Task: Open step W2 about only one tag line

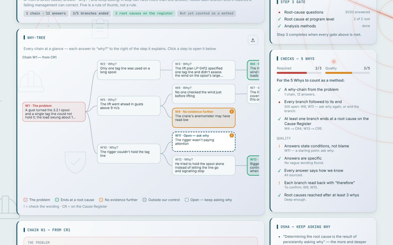Action: point(129,70)
